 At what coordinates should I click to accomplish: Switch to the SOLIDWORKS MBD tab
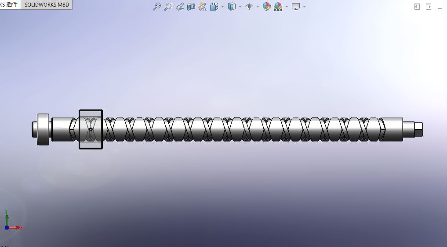[x=47, y=4]
